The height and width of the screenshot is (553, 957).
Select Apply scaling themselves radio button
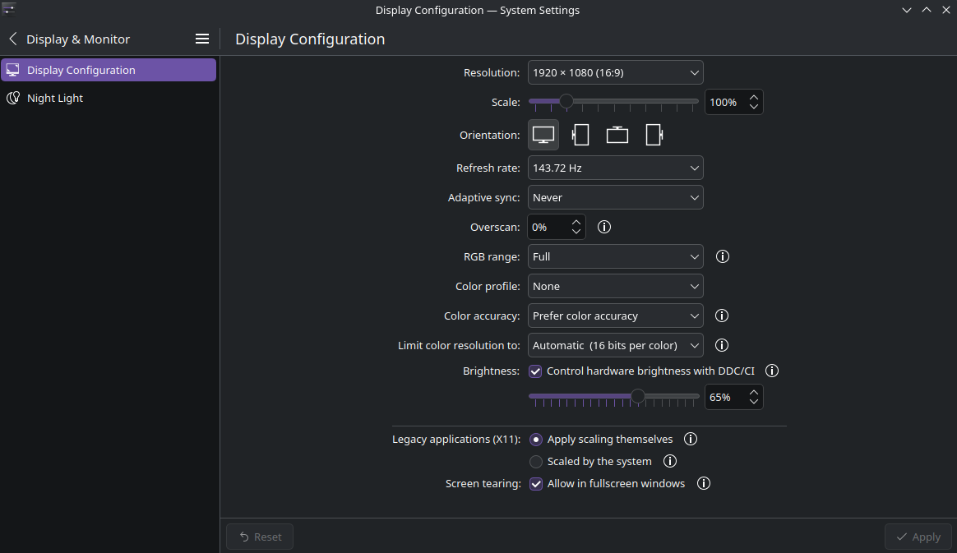[536, 440]
